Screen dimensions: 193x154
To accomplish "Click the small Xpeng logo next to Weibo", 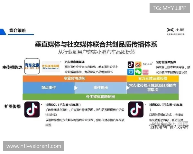I will pos(147,64).
